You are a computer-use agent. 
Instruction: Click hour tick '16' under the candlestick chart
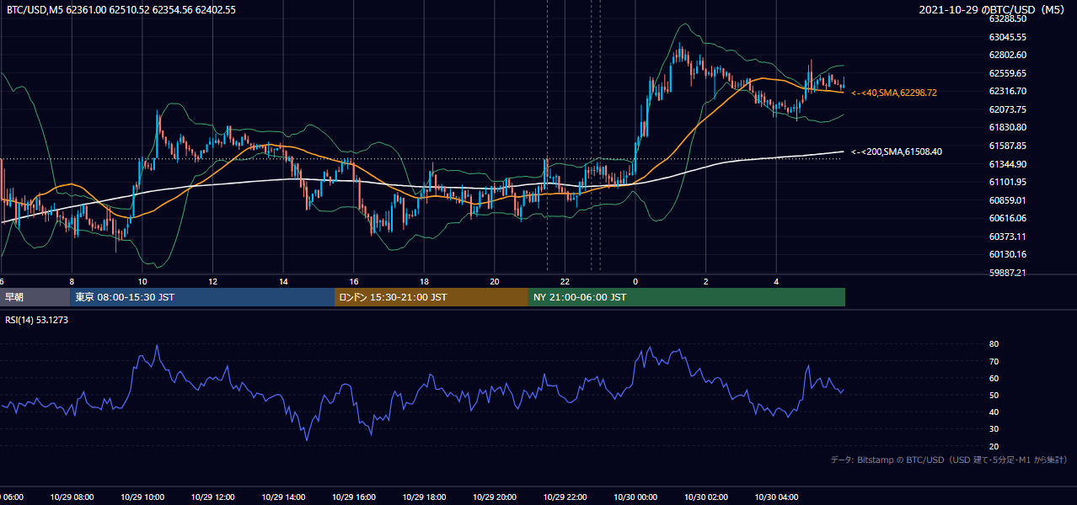pos(354,281)
